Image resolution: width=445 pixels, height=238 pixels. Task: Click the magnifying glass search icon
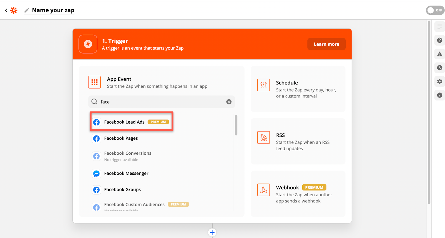click(x=95, y=102)
